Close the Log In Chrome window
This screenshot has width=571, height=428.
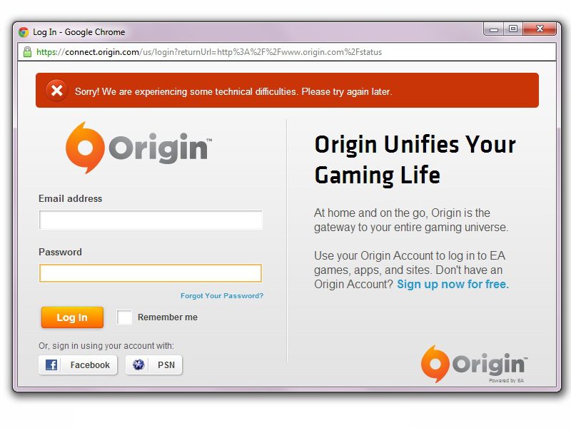point(540,29)
